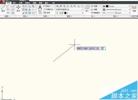Switch to the 常用 home tab
The width and height of the screenshot is (138, 100).
pos(9,3)
